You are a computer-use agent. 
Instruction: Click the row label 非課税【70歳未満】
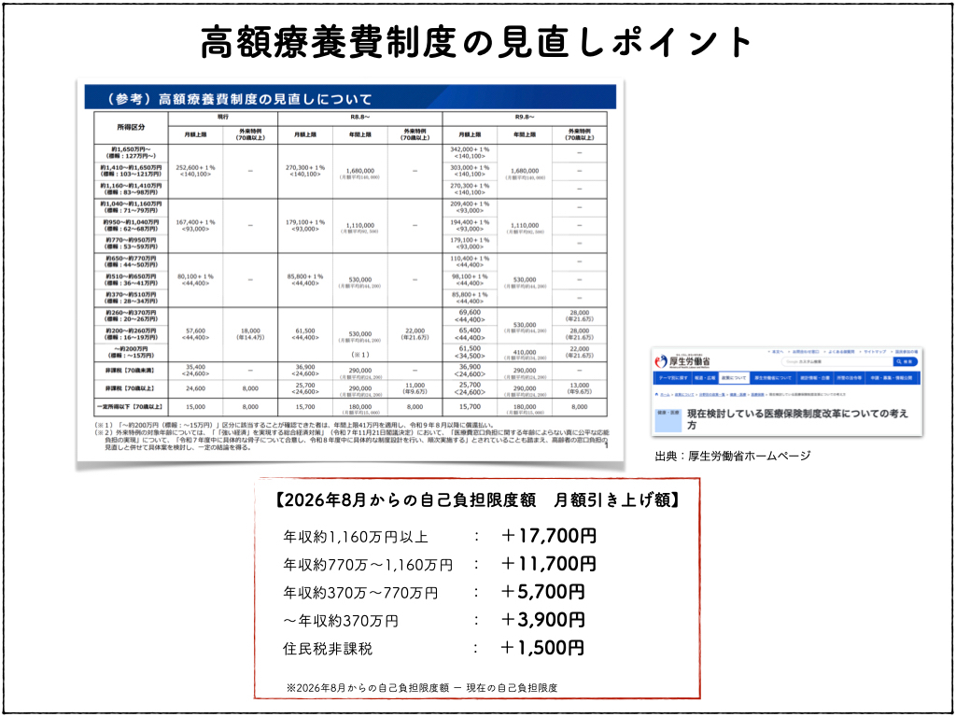tap(130, 371)
